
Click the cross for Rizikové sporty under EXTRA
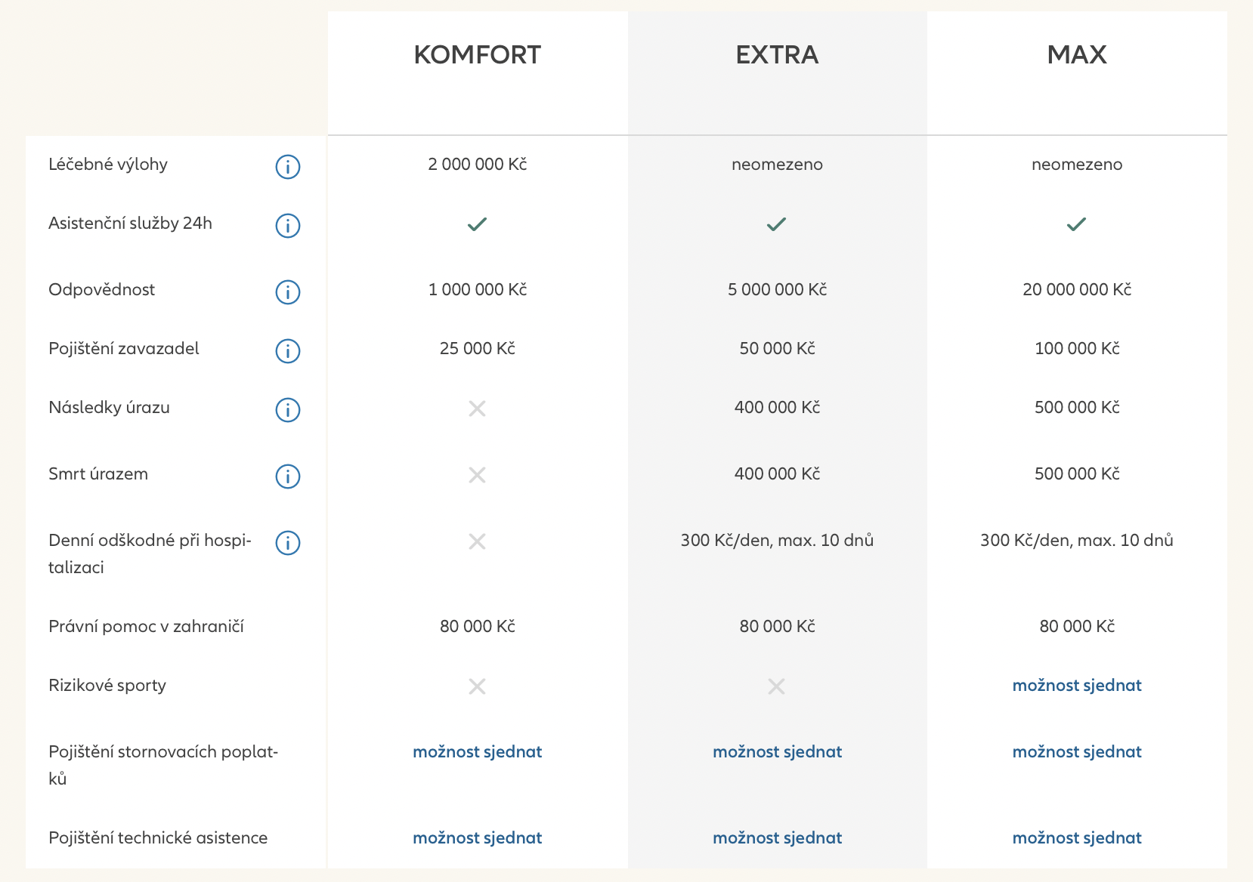[x=776, y=686]
